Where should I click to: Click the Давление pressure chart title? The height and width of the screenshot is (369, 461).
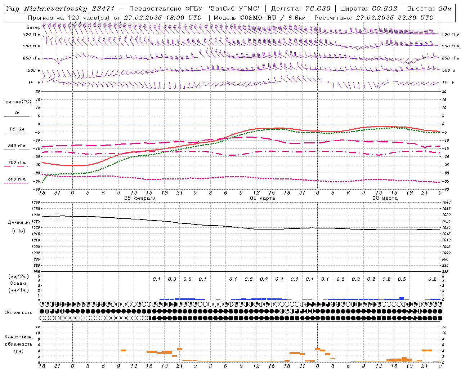click(19, 223)
